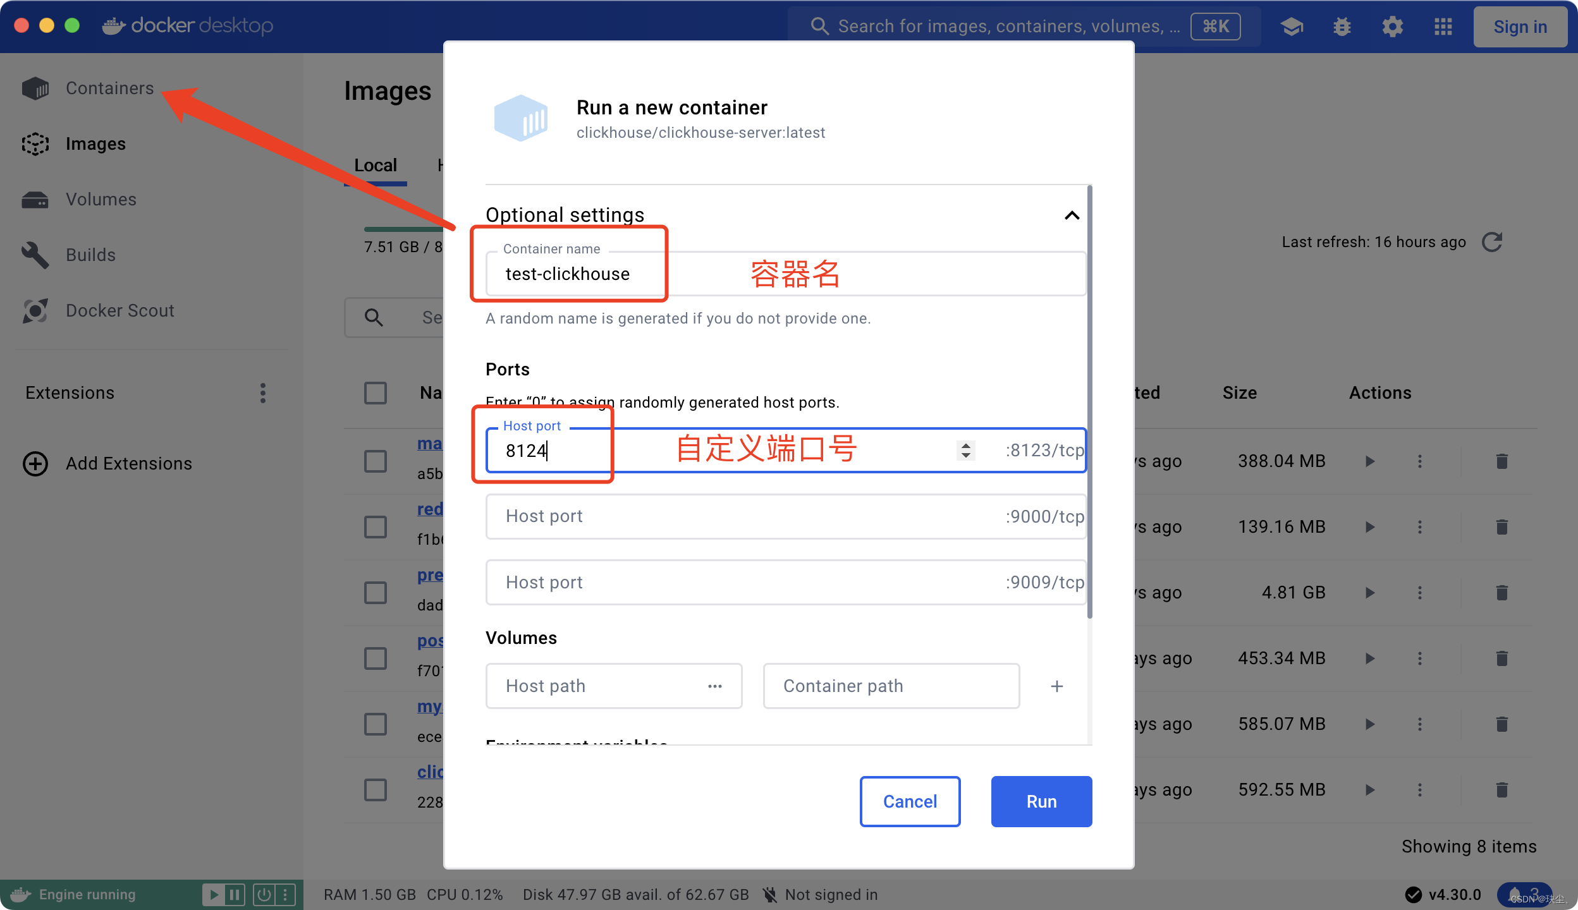Open the troubleshoot bug icon
The height and width of the screenshot is (910, 1578).
point(1342,27)
